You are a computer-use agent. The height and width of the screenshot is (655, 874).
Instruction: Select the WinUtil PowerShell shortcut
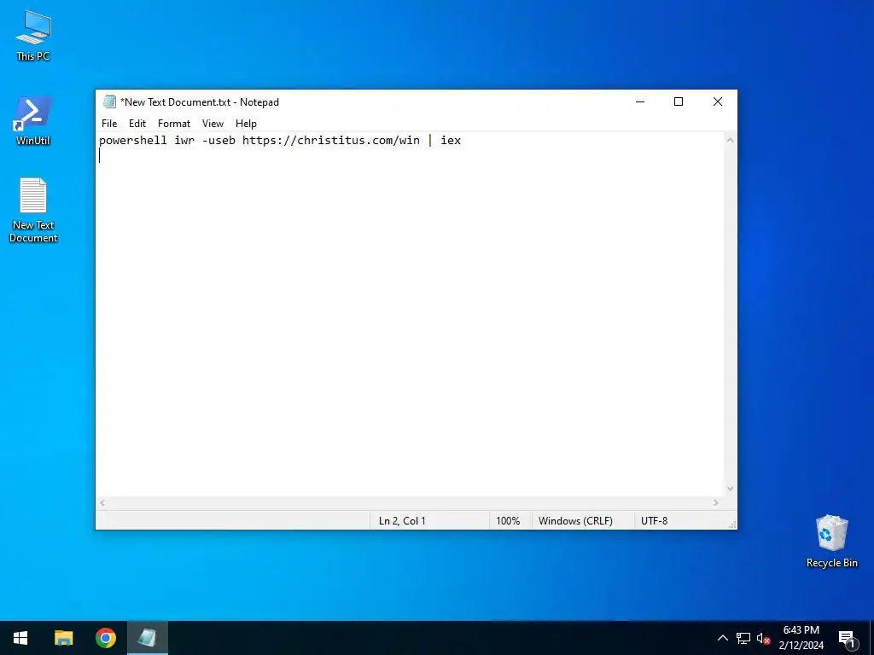[33, 121]
